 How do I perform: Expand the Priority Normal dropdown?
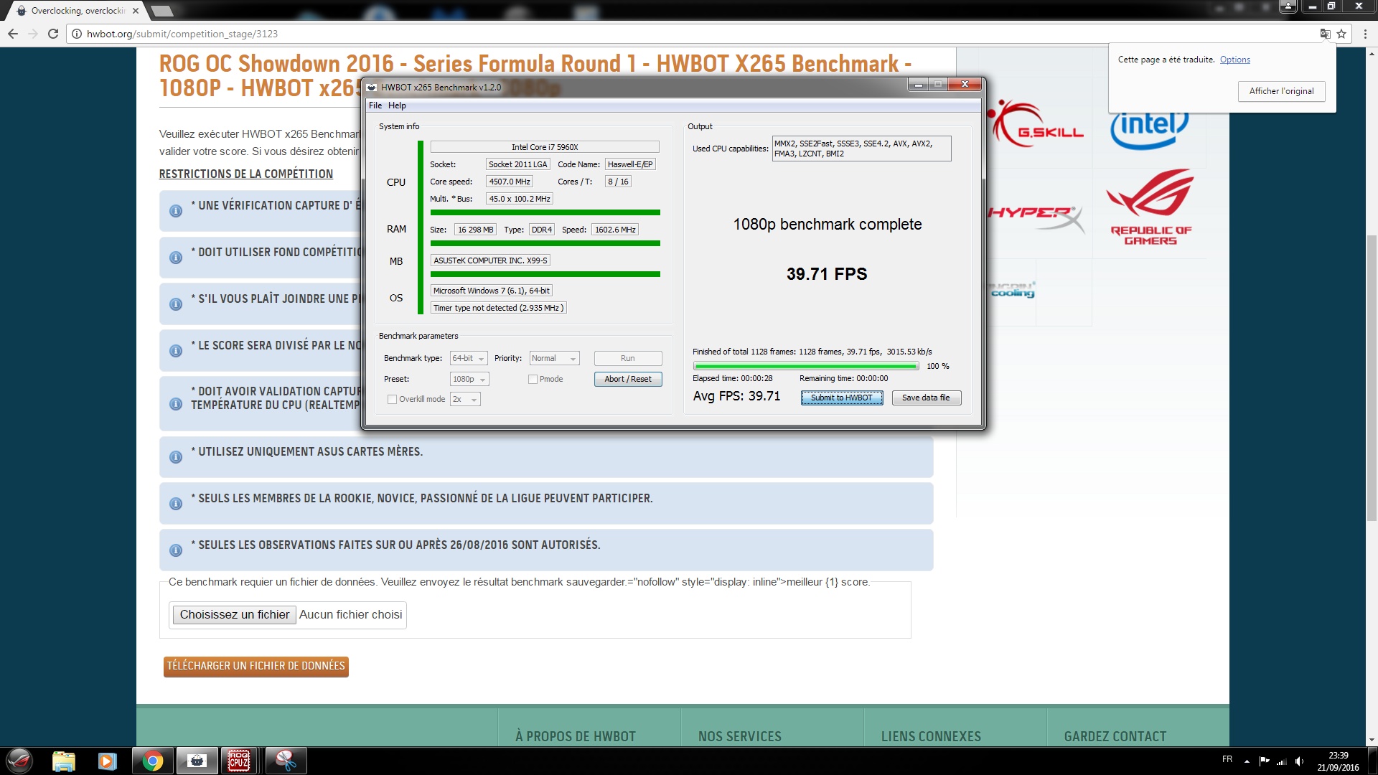point(554,358)
